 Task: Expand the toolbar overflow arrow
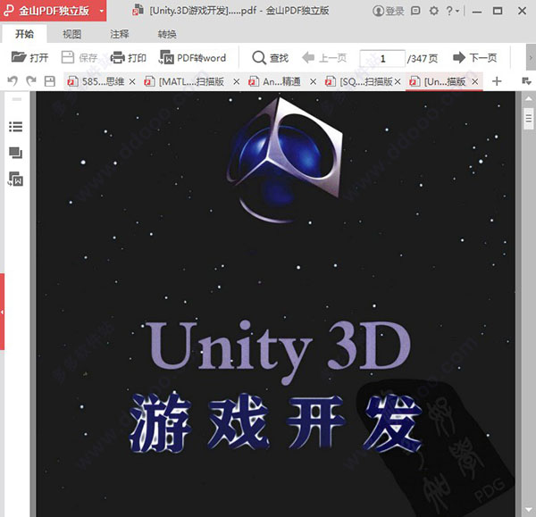tap(531, 58)
